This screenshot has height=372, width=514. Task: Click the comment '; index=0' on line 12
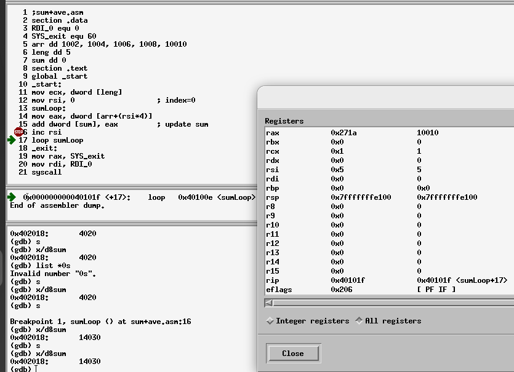tap(176, 100)
